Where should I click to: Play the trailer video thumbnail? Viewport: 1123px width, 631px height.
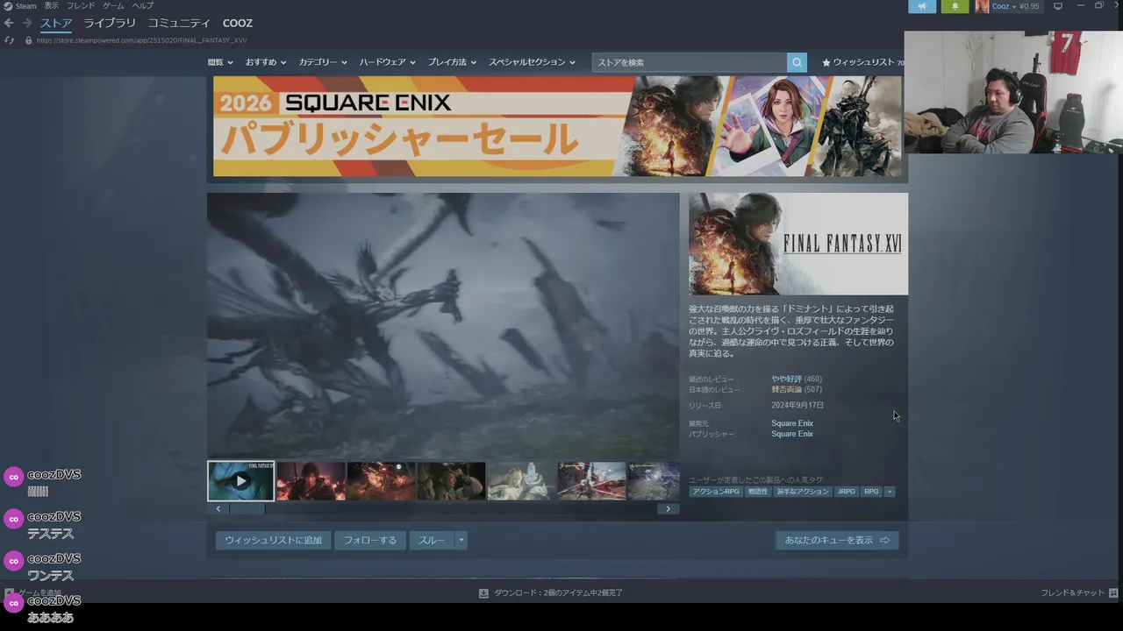(x=240, y=481)
